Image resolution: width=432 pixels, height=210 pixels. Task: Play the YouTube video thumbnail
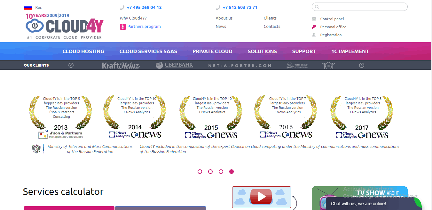tap(261, 197)
